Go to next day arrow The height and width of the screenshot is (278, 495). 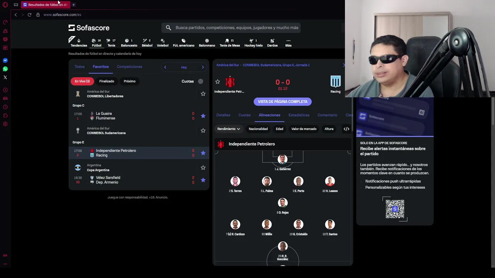(x=203, y=67)
